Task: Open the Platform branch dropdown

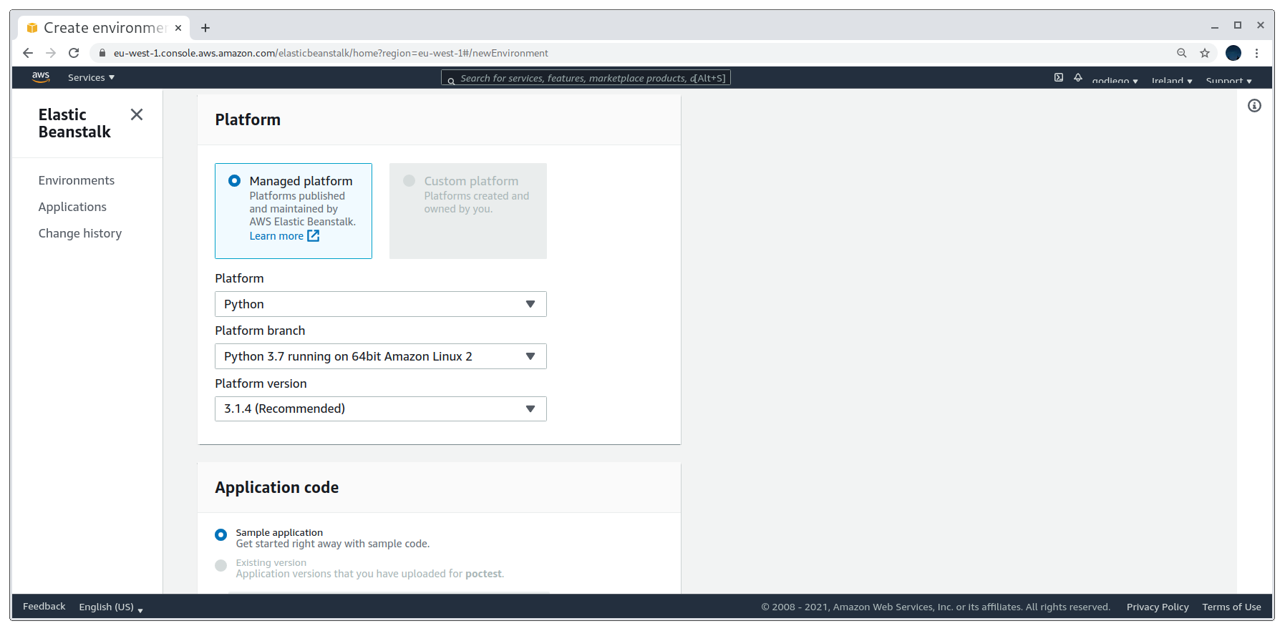Action: (380, 356)
